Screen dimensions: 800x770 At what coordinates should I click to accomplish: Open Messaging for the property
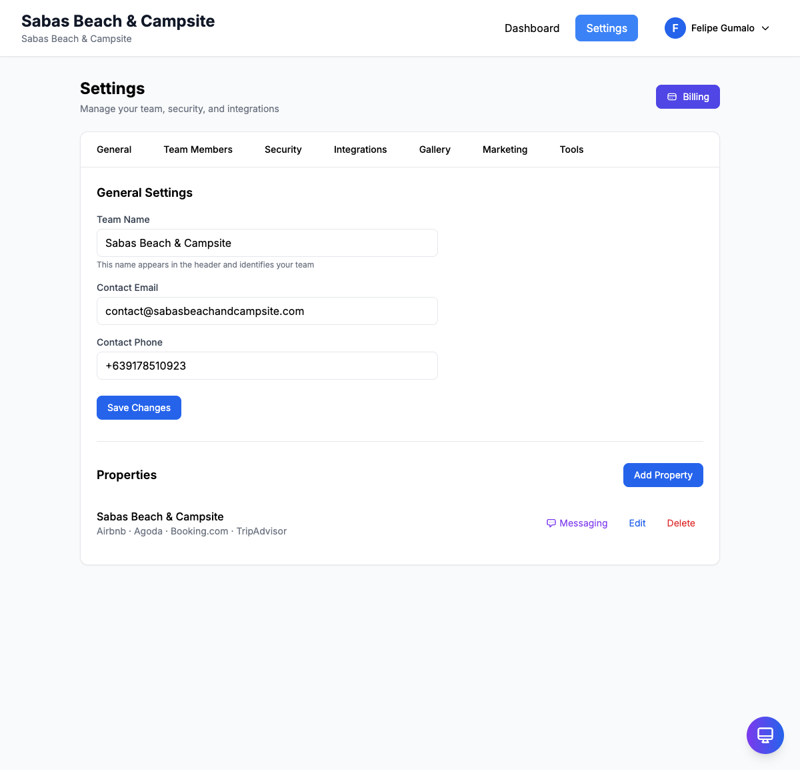[583, 523]
